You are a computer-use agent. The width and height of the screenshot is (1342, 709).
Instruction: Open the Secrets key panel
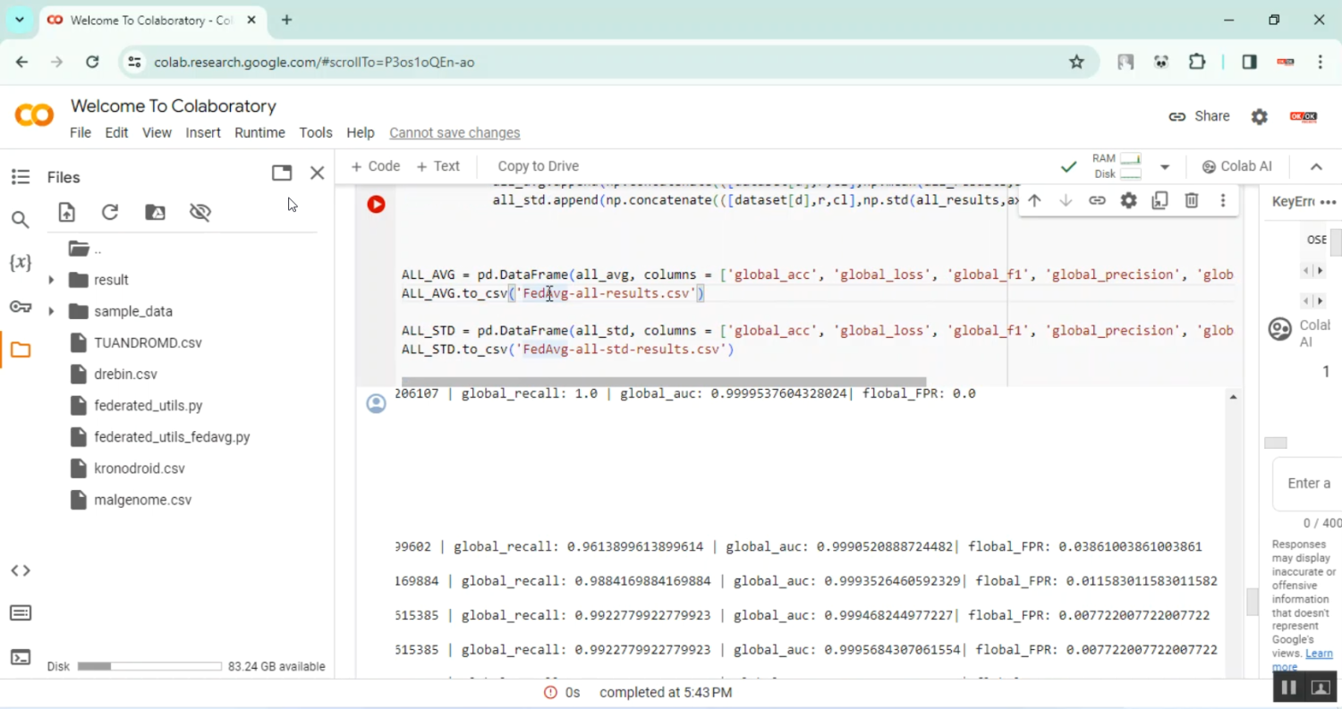click(x=20, y=307)
